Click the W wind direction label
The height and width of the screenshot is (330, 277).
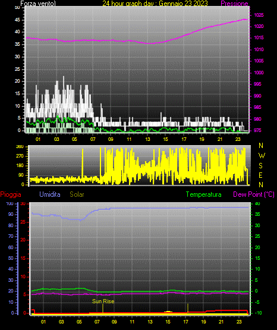coord(262,156)
